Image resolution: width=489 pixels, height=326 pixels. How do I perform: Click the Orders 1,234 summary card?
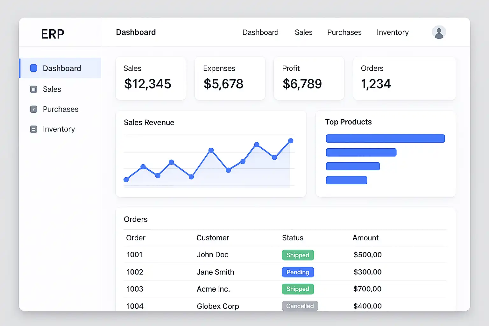tap(404, 78)
